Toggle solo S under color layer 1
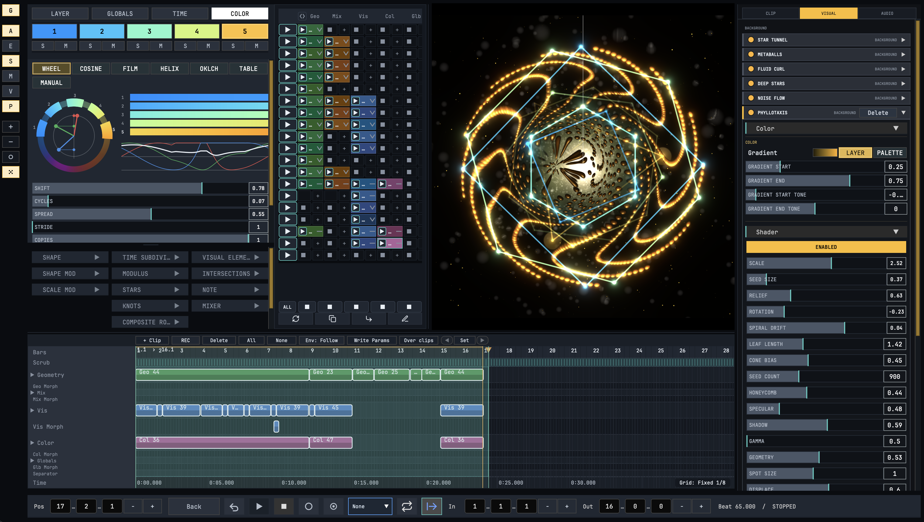 [x=43, y=46]
